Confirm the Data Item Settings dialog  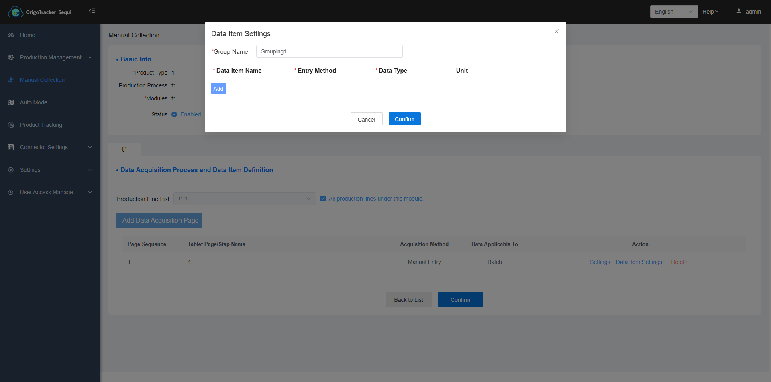[x=404, y=119]
